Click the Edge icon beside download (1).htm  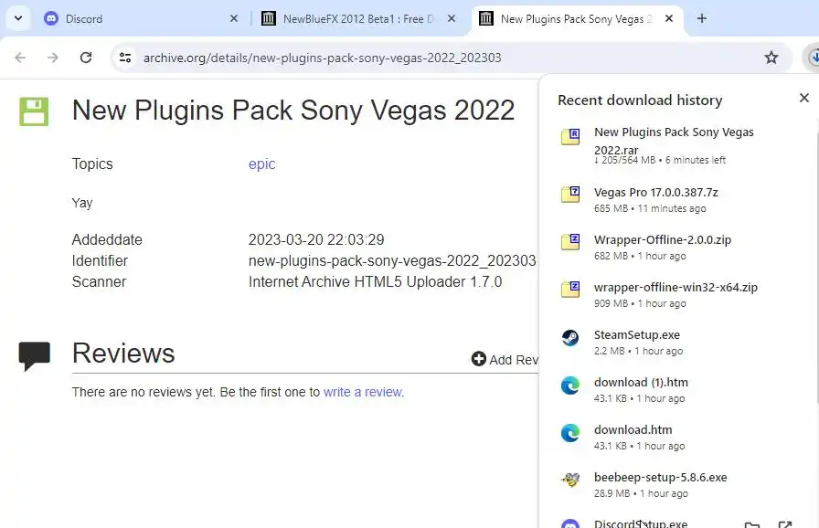point(570,385)
